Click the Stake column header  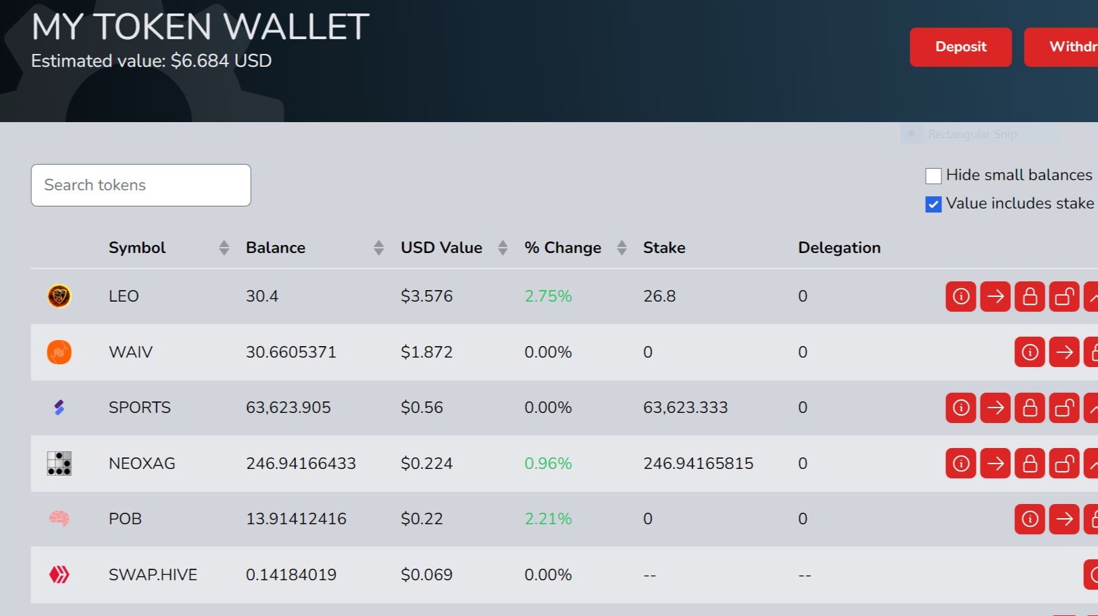664,248
